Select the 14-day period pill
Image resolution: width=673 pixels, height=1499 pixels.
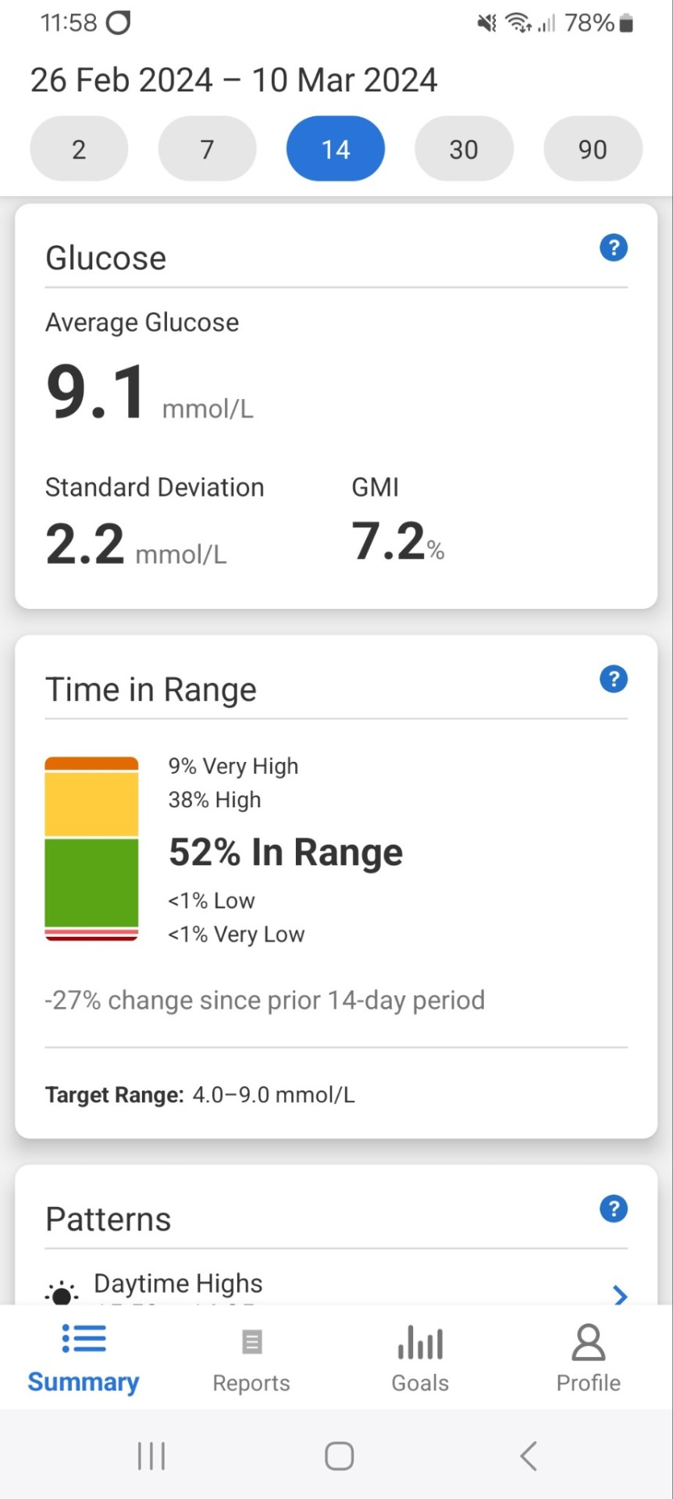[x=336, y=148]
